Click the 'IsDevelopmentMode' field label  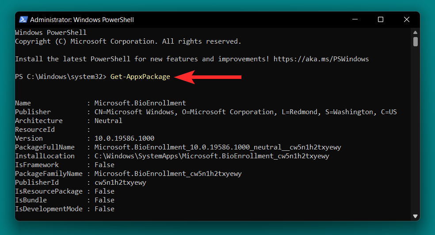(x=49, y=209)
